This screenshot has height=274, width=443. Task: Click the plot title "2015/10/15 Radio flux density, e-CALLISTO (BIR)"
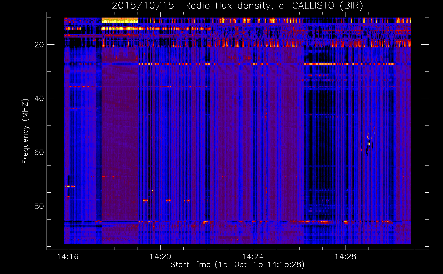(237, 6)
